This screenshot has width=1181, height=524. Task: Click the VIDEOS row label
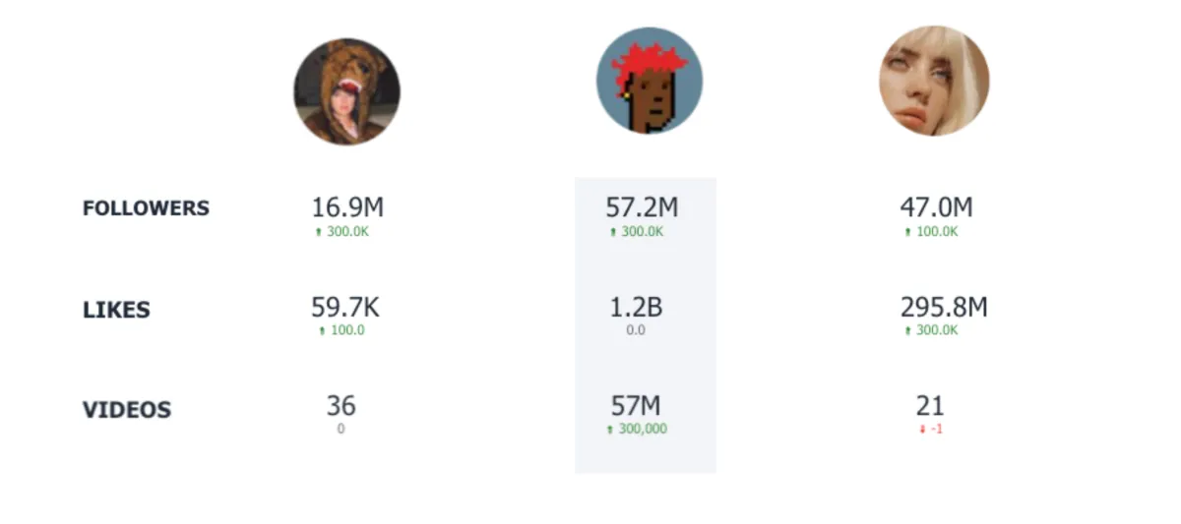(126, 410)
